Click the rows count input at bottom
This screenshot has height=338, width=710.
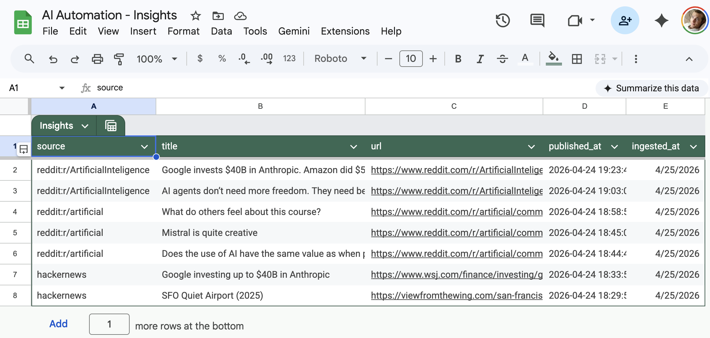coord(109,324)
